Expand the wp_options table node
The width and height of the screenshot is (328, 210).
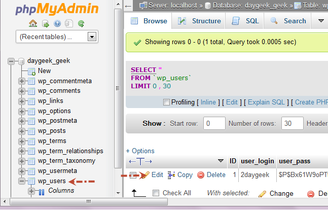tap(22, 112)
